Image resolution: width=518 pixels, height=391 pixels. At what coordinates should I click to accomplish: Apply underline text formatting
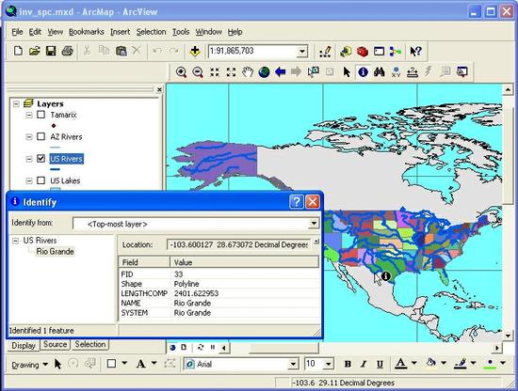(380, 364)
